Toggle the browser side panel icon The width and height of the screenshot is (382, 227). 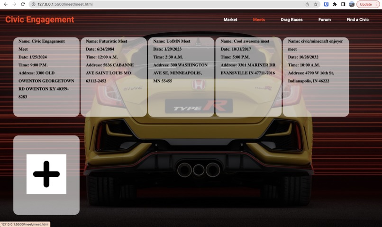[343, 4]
